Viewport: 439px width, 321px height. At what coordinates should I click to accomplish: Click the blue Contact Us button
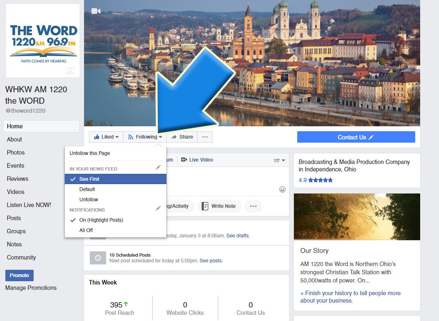(x=356, y=137)
